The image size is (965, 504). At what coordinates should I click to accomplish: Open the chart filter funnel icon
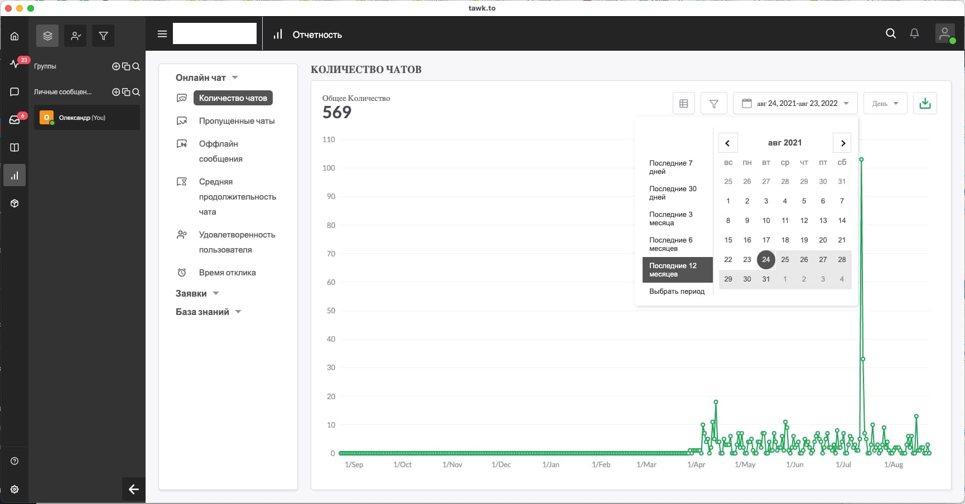(713, 103)
